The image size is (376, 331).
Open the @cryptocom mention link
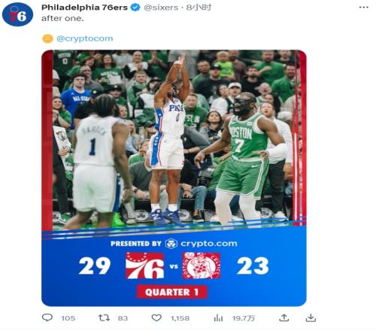coord(85,38)
